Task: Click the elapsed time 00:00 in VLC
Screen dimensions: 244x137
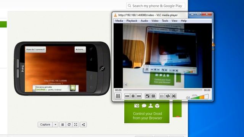Action: [118, 90]
